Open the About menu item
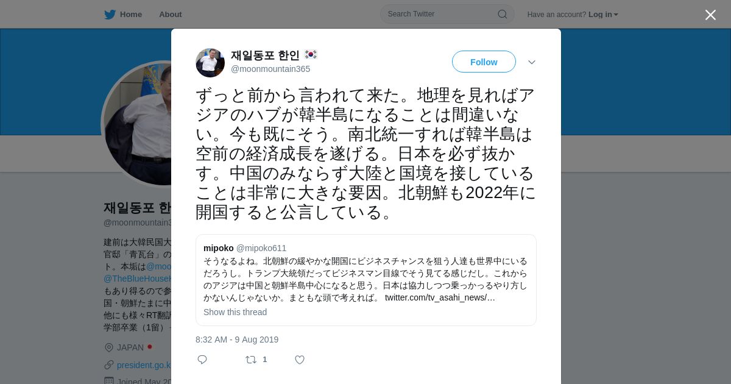Screen dimensions: 731x384 tap(171, 15)
